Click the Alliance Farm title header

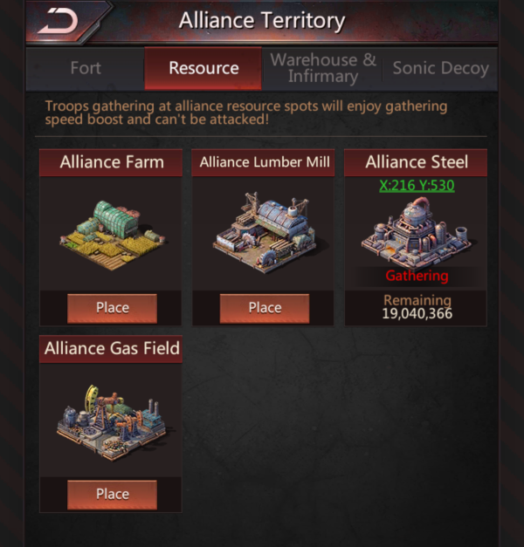pos(111,162)
